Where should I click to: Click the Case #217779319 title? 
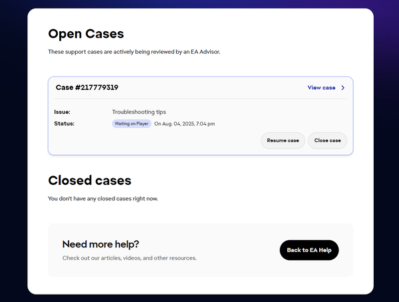pos(87,88)
